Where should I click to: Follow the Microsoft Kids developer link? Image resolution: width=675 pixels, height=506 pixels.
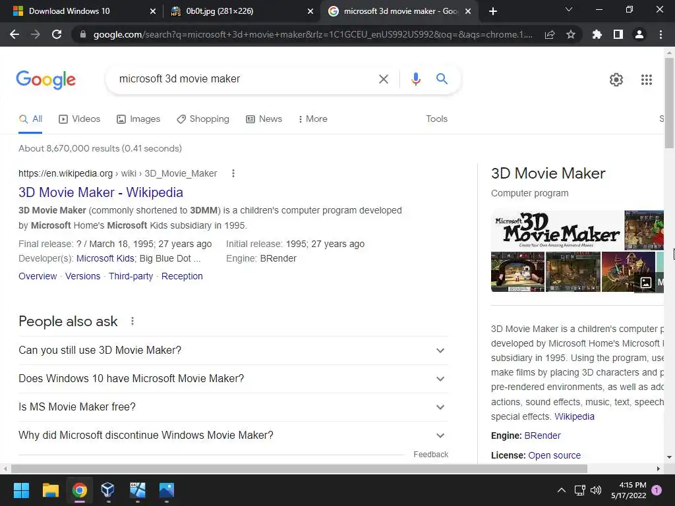[105, 258]
